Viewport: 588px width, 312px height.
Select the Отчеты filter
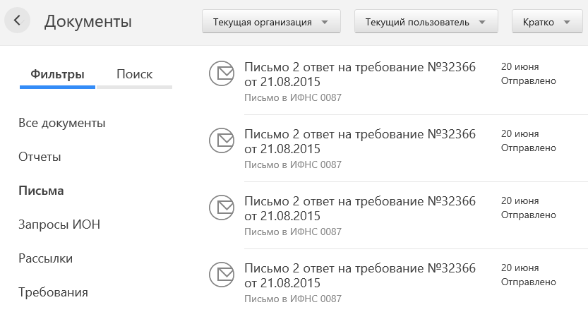click(40, 157)
